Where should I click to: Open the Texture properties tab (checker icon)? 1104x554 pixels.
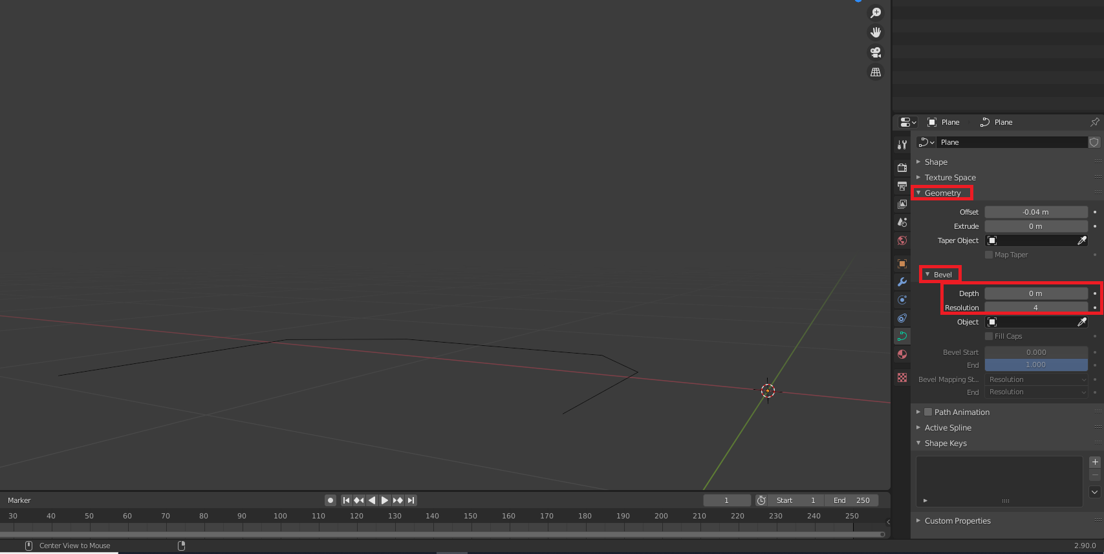click(x=902, y=378)
